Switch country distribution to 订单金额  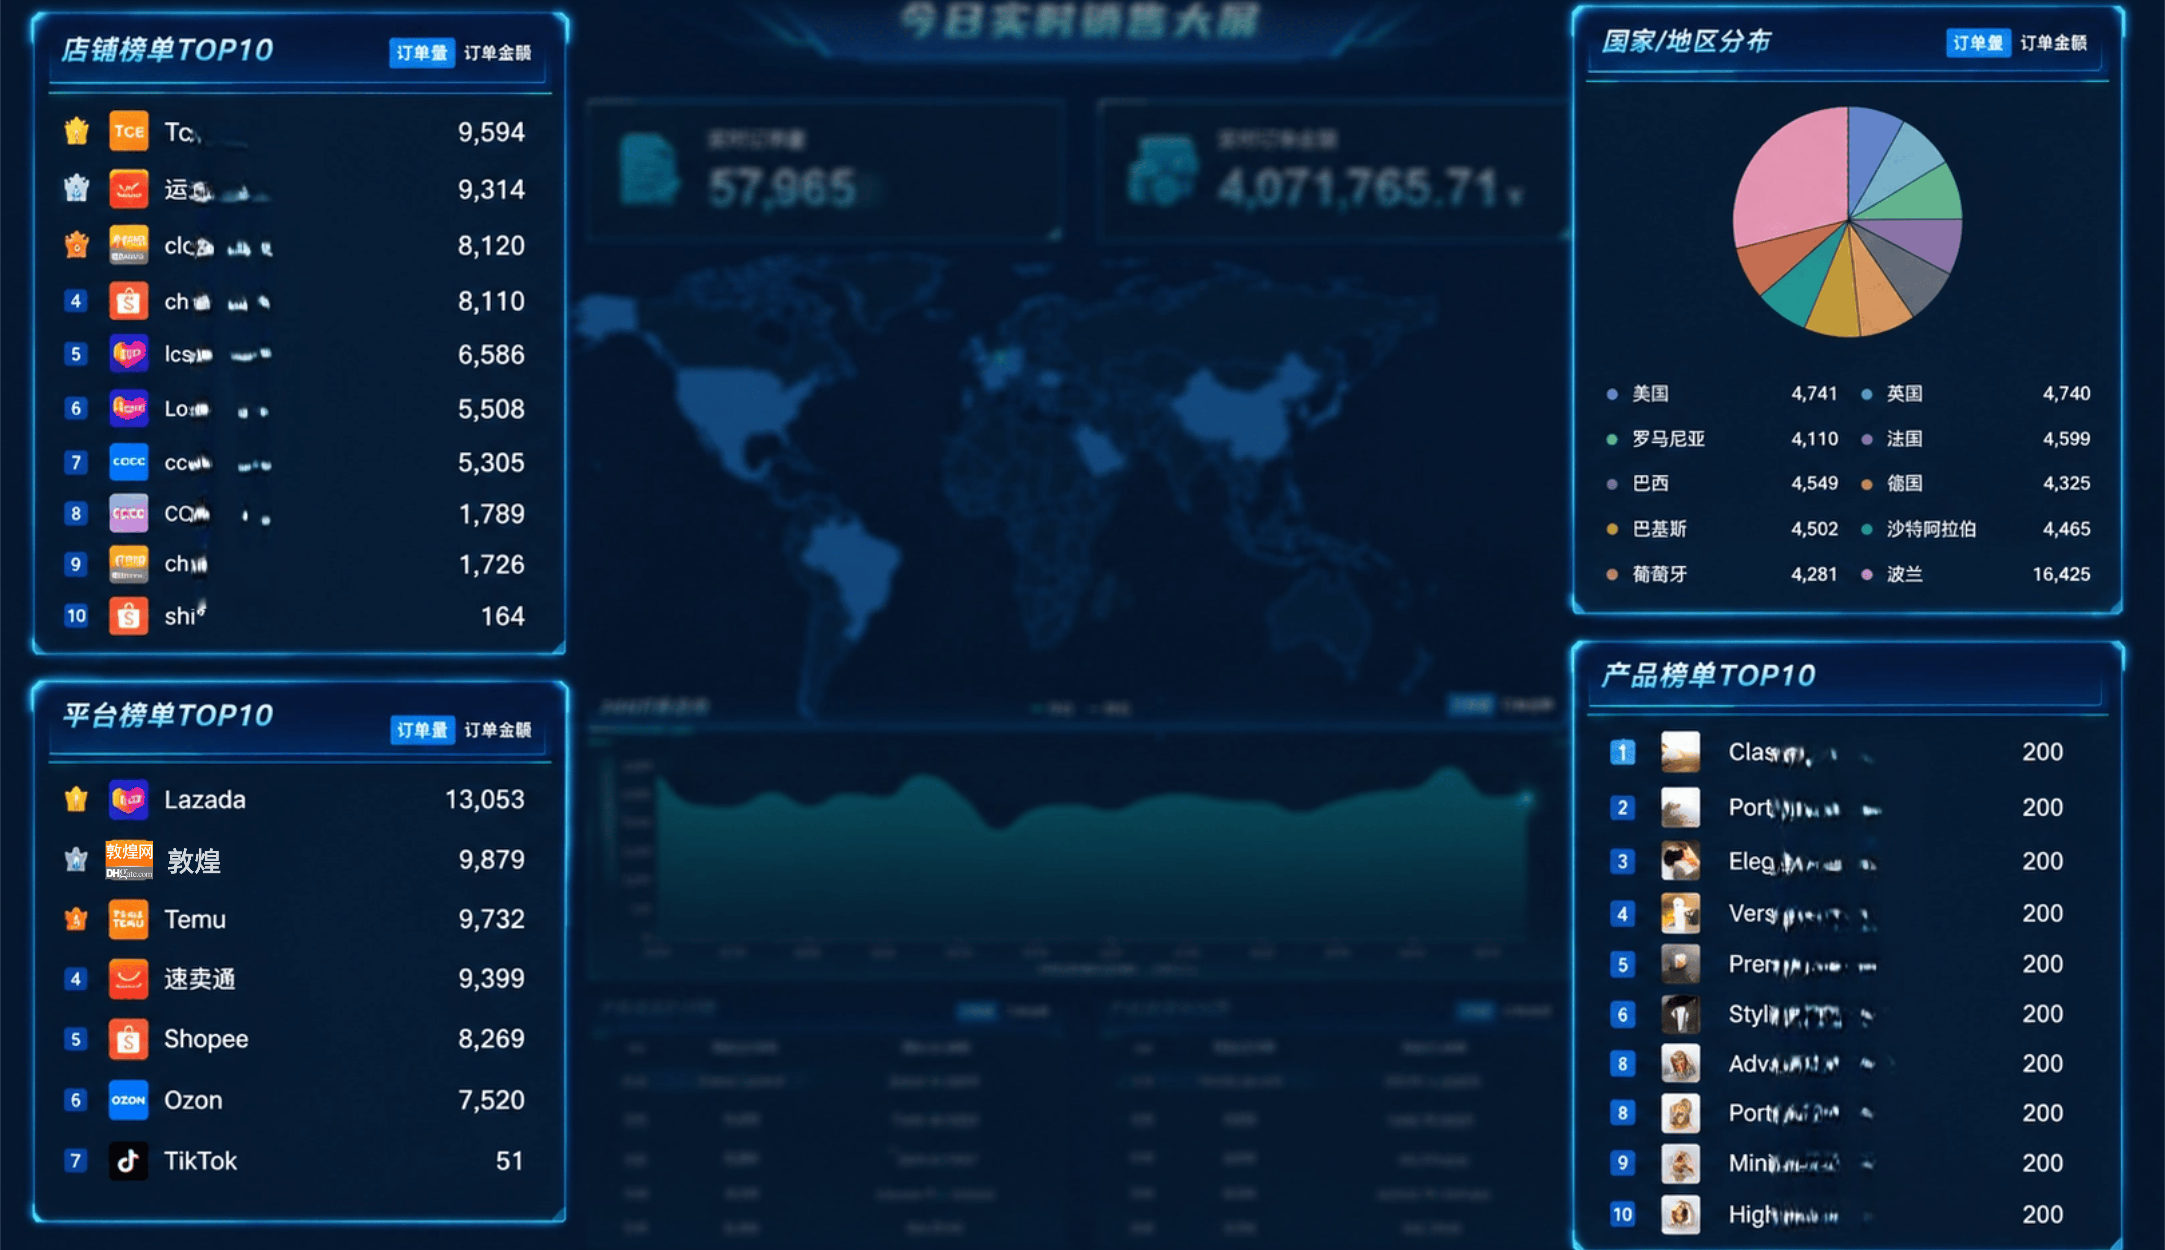coord(2054,43)
